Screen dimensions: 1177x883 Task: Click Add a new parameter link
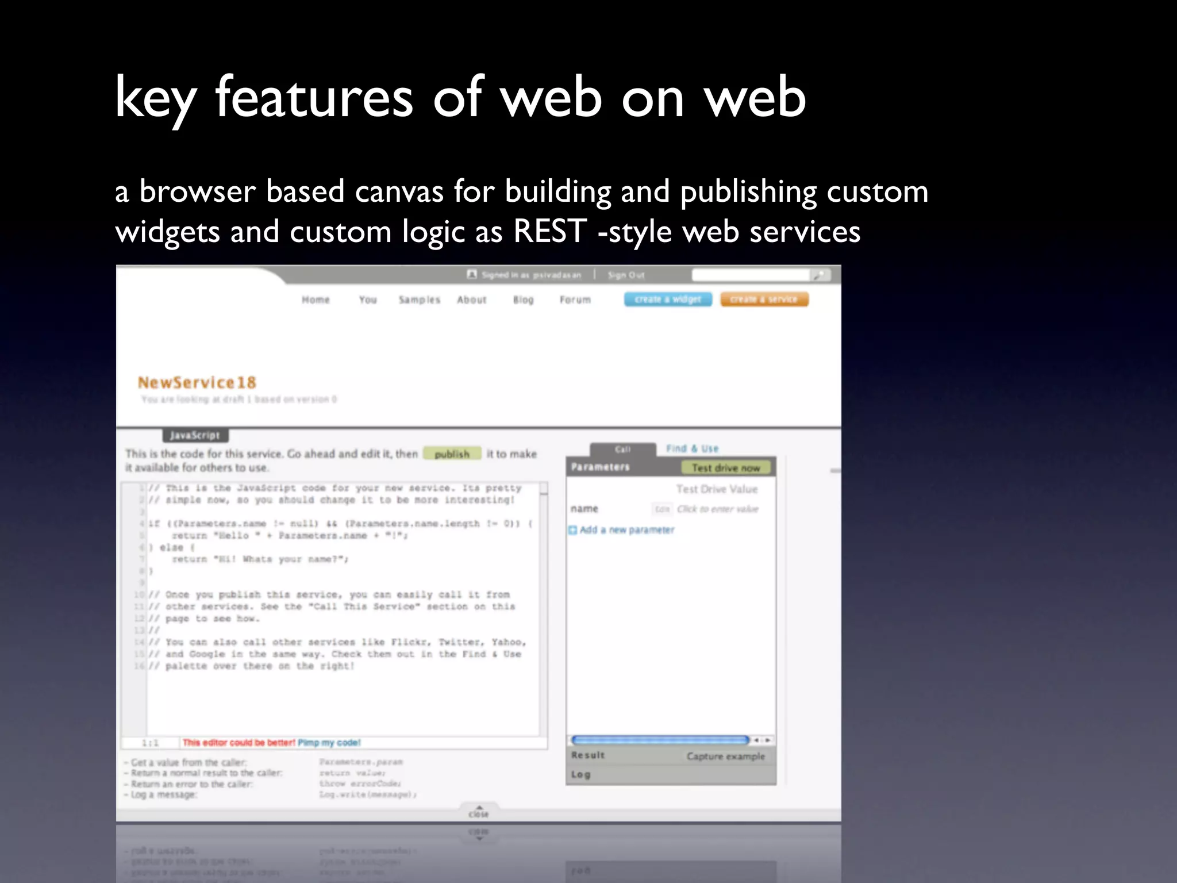(627, 530)
